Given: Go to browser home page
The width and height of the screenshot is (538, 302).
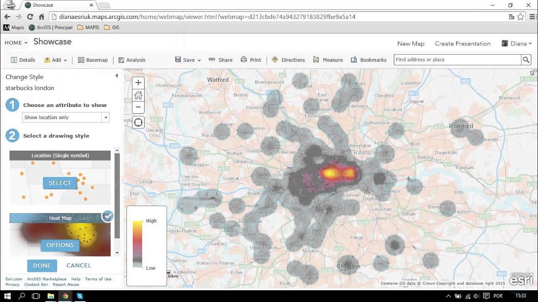Looking at the screenshot, I should [x=41, y=17].
